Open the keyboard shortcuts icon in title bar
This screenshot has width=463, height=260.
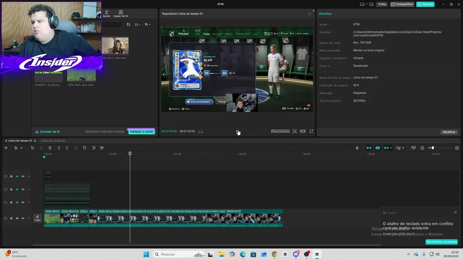pos(371,4)
